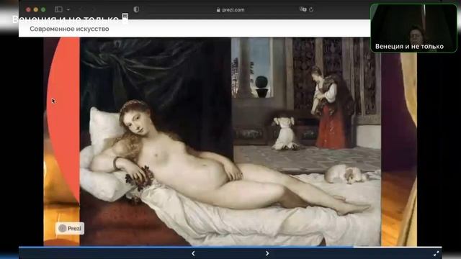Screen dimensions: 461x259
Task: Reload the page with the refresh icon
Action: pos(311,9)
